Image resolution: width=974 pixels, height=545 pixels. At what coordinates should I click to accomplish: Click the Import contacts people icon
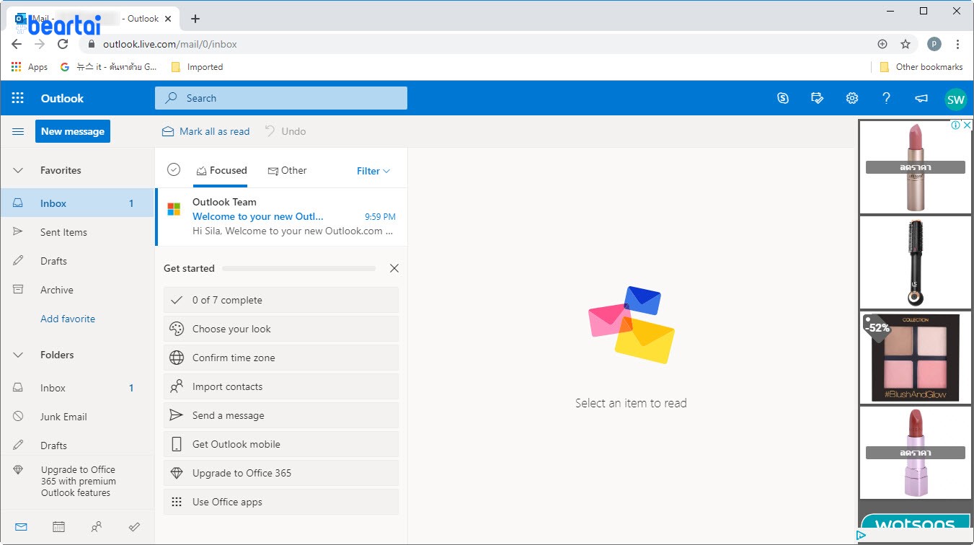(177, 386)
